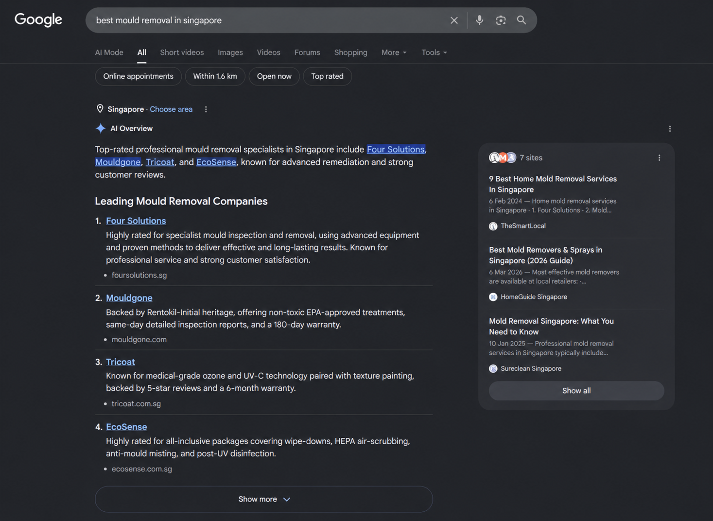The width and height of the screenshot is (713, 521).
Task: Open search by image camera icon
Action: pyautogui.click(x=501, y=20)
